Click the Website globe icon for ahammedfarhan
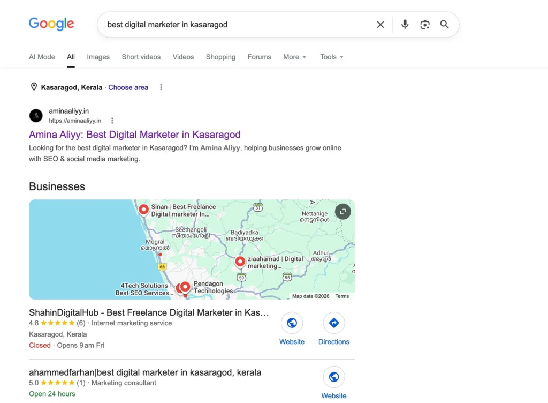 pos(334,377)
